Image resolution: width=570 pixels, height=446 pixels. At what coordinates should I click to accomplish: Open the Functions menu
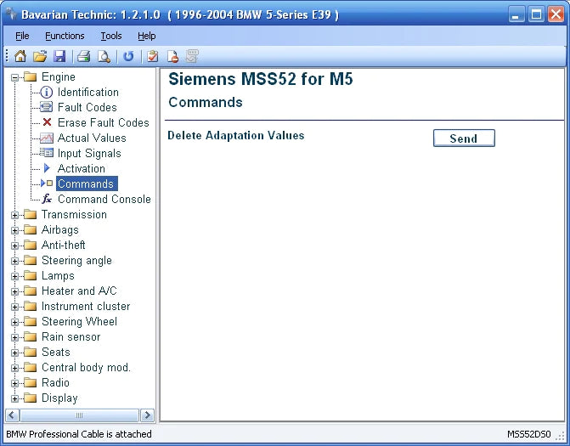[65, 36]
